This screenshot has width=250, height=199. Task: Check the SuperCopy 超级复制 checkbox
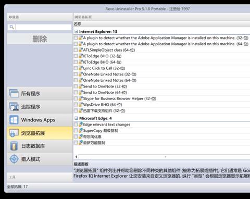click(x=76, y=131)
